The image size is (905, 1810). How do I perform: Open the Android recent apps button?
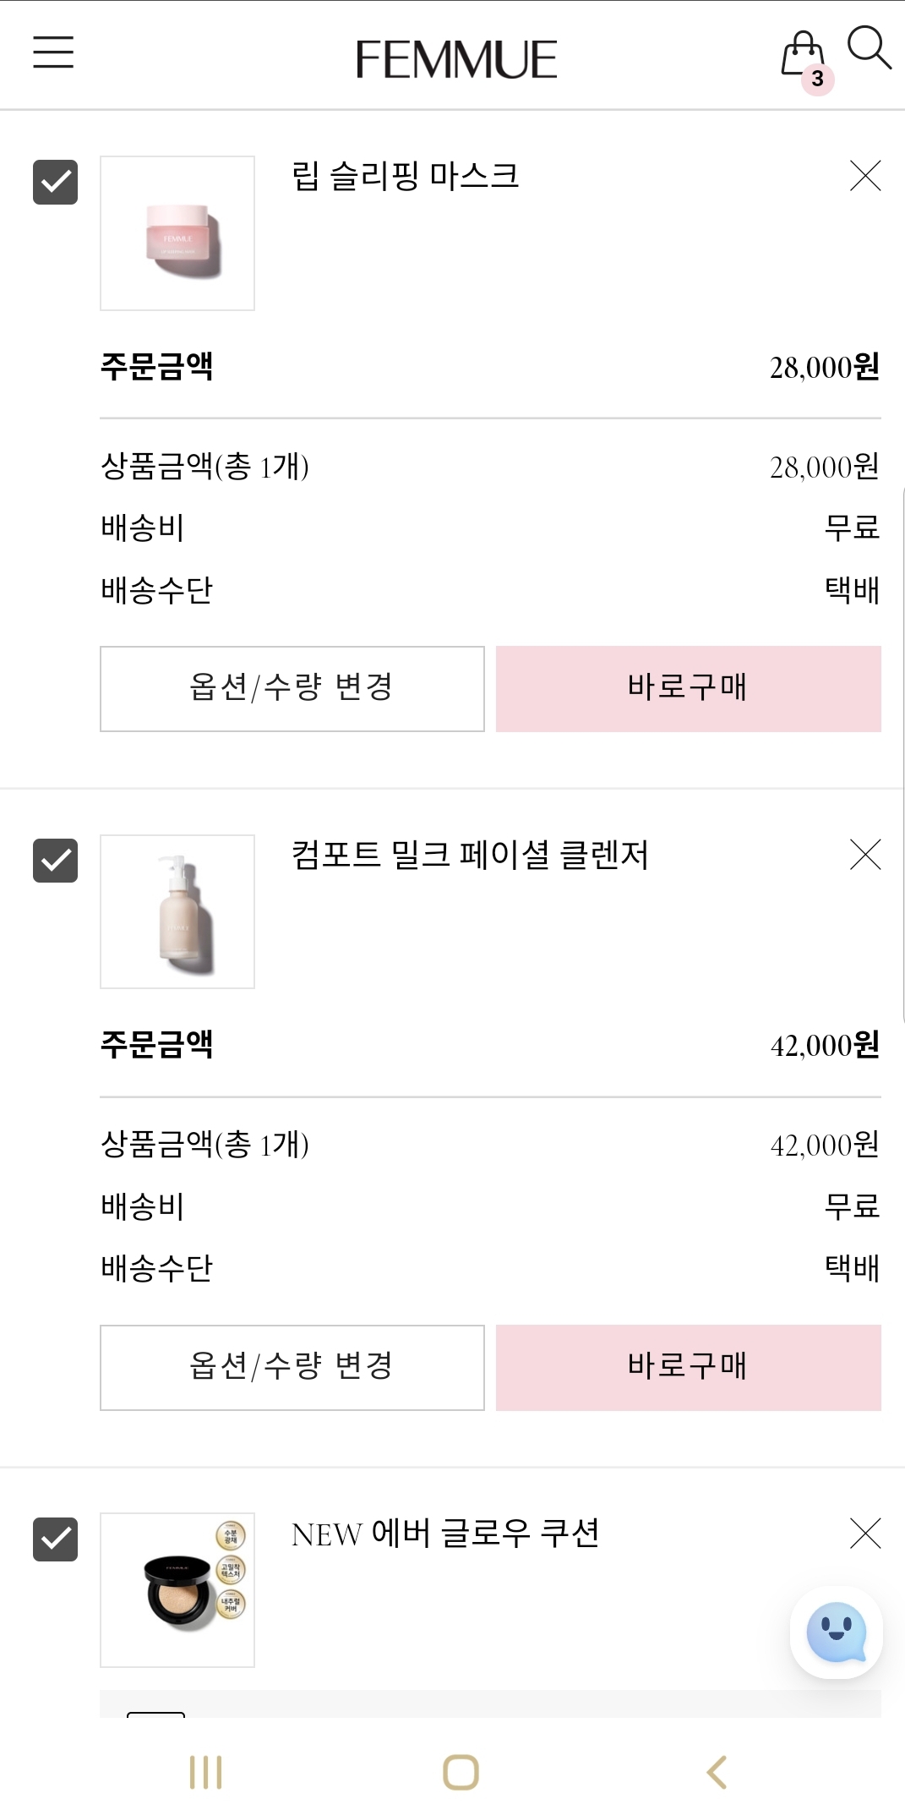205,1772
